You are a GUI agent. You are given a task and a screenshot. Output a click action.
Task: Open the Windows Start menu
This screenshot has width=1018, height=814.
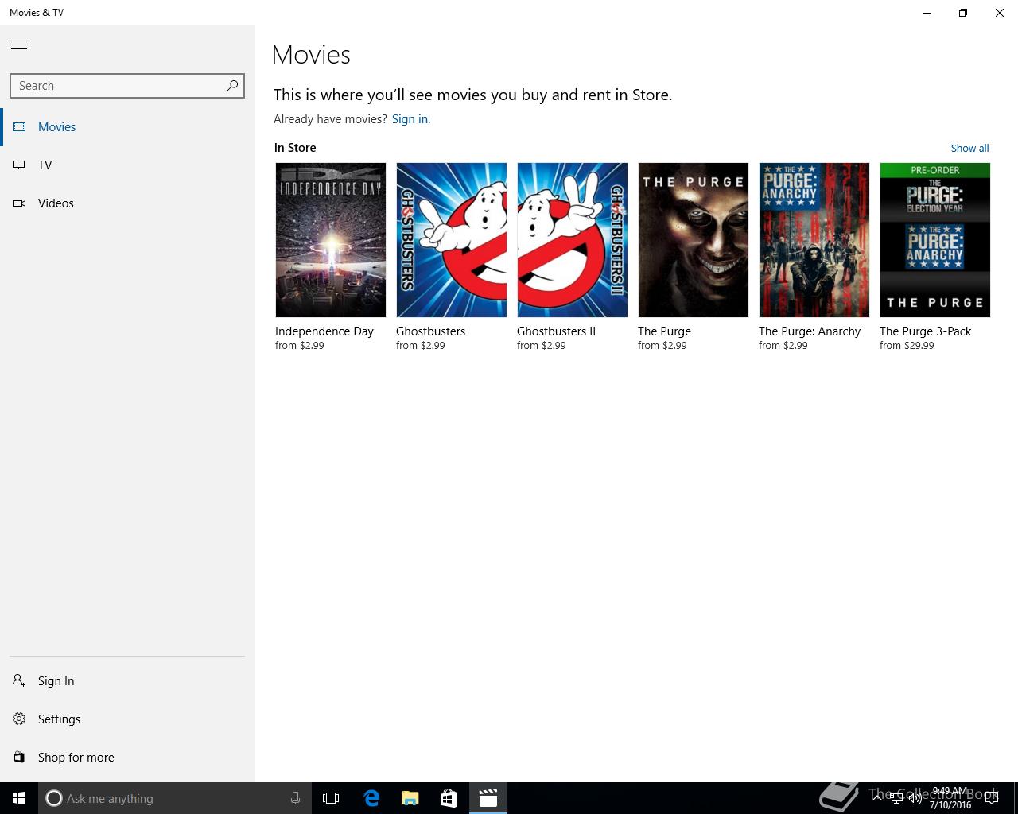tap(19, 798)
